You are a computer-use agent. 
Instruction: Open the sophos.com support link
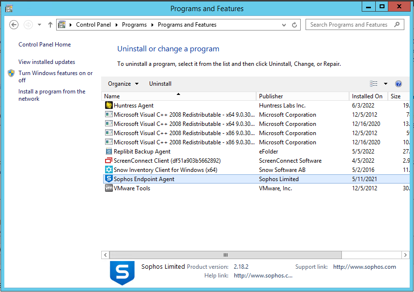(x=364, y=267)
